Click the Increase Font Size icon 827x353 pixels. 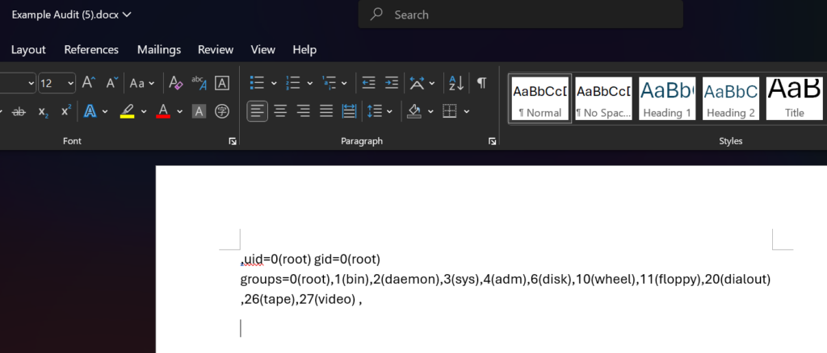[88, 82]
